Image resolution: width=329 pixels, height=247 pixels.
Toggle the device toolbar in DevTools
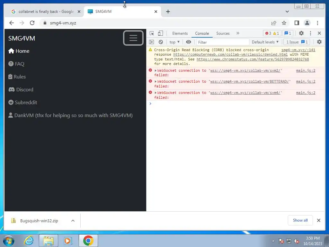161,33
